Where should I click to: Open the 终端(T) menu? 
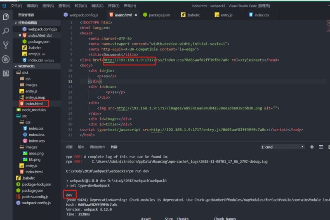click(x=114, y=6)
